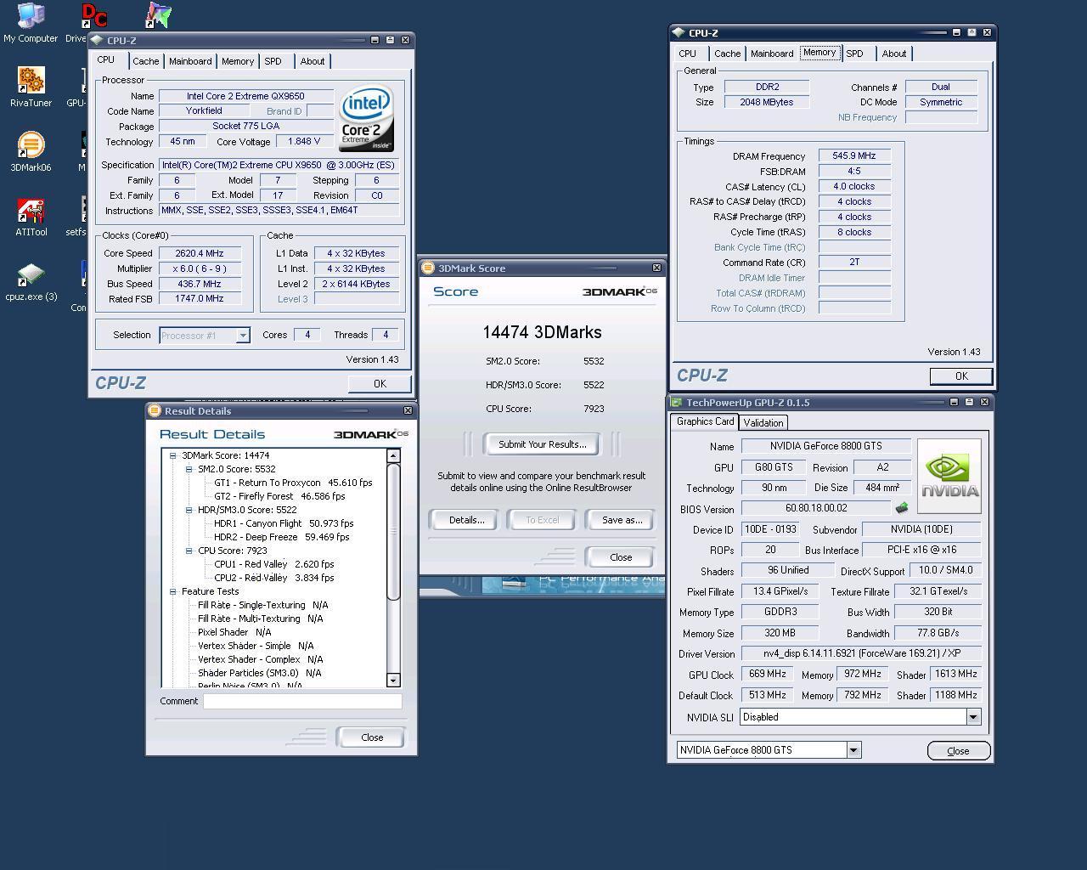
Task: Select Graphics Card tab in GPU-Z
Action: pyautogui.click(x=705, y=421)
